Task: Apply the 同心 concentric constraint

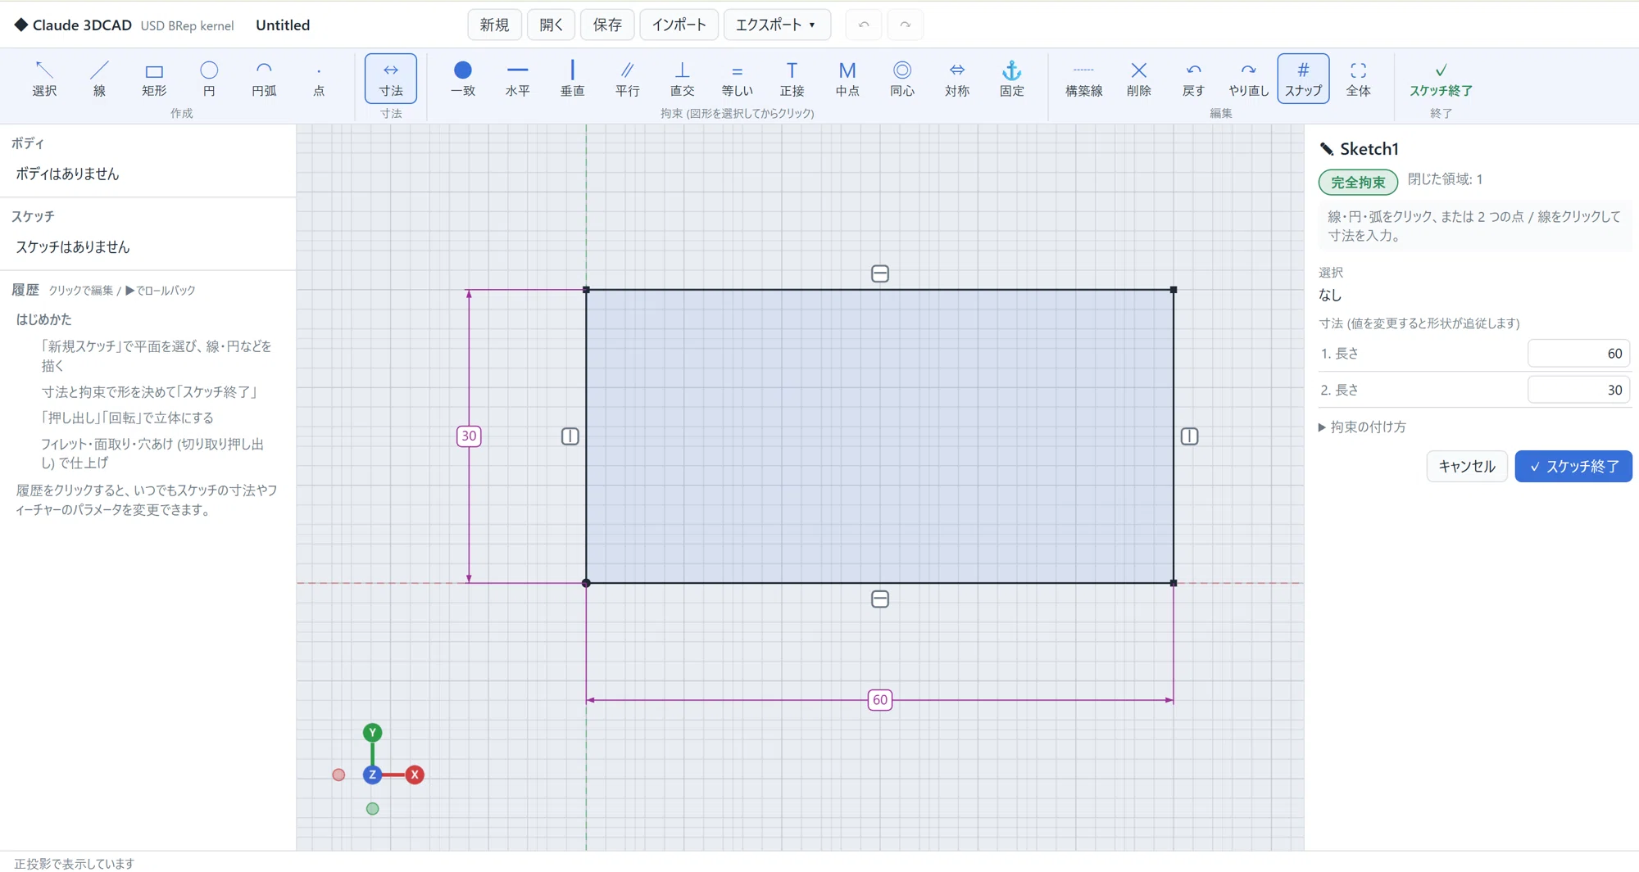Action: [902, 79]
